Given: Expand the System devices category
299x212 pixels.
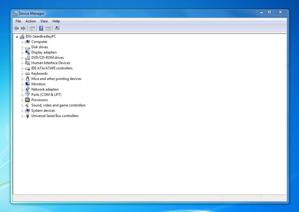Looking at the screenshot, I should 22,111.
